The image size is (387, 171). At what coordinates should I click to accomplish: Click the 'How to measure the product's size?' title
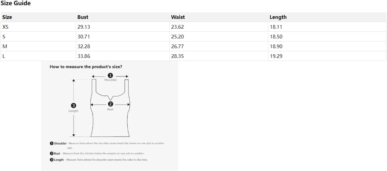(86, 67)
